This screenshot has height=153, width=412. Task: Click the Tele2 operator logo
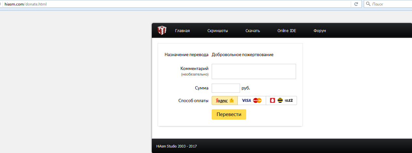[x=289, y=100]
